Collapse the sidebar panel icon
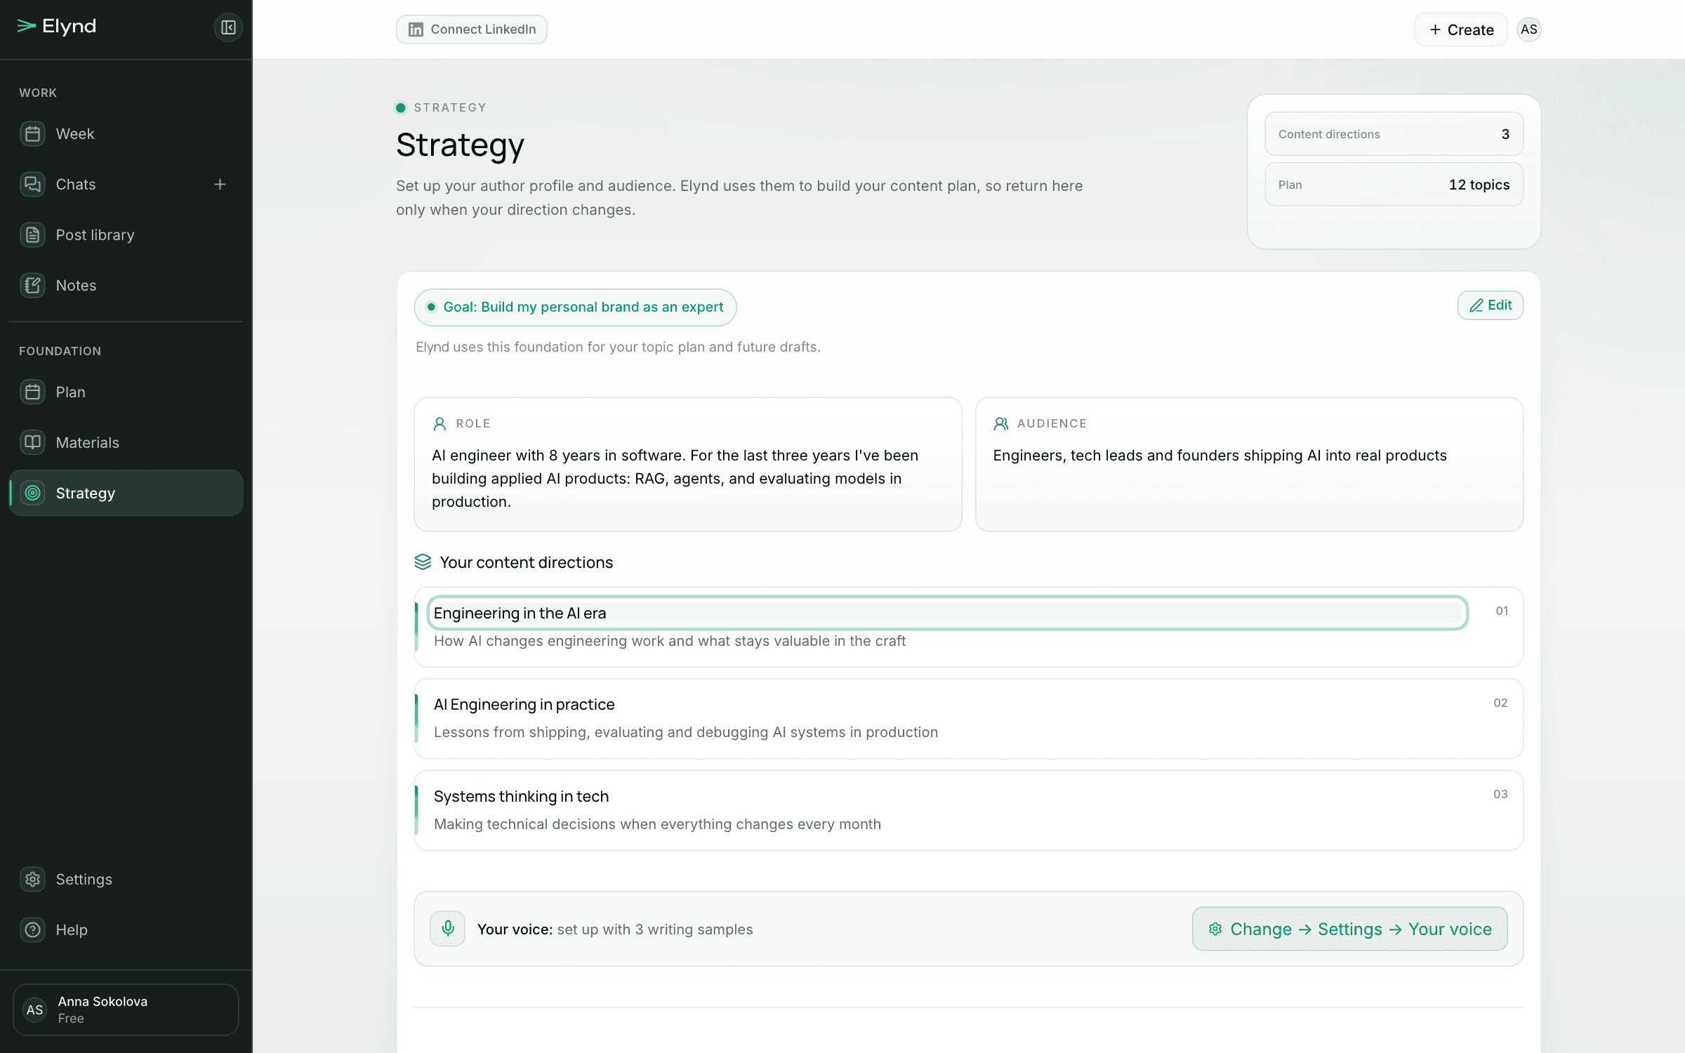 [x=228, y=27]
